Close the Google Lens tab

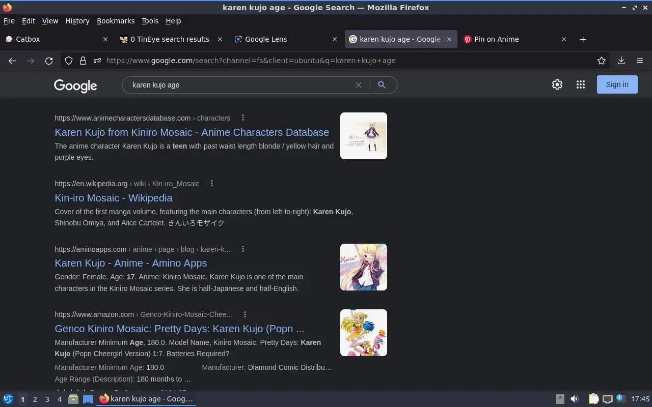click(x=335, y=39)
